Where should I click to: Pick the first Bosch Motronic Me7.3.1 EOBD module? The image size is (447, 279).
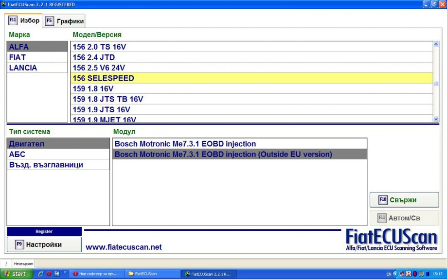click(185, 144)
